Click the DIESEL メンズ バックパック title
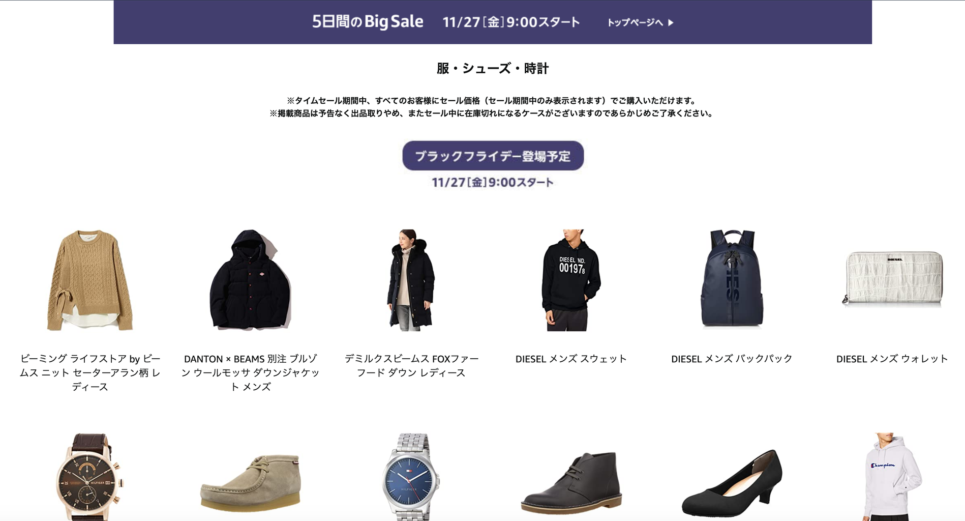Image resolution: width=965 pixels, height=521 pixels. [x=732, y=359]
